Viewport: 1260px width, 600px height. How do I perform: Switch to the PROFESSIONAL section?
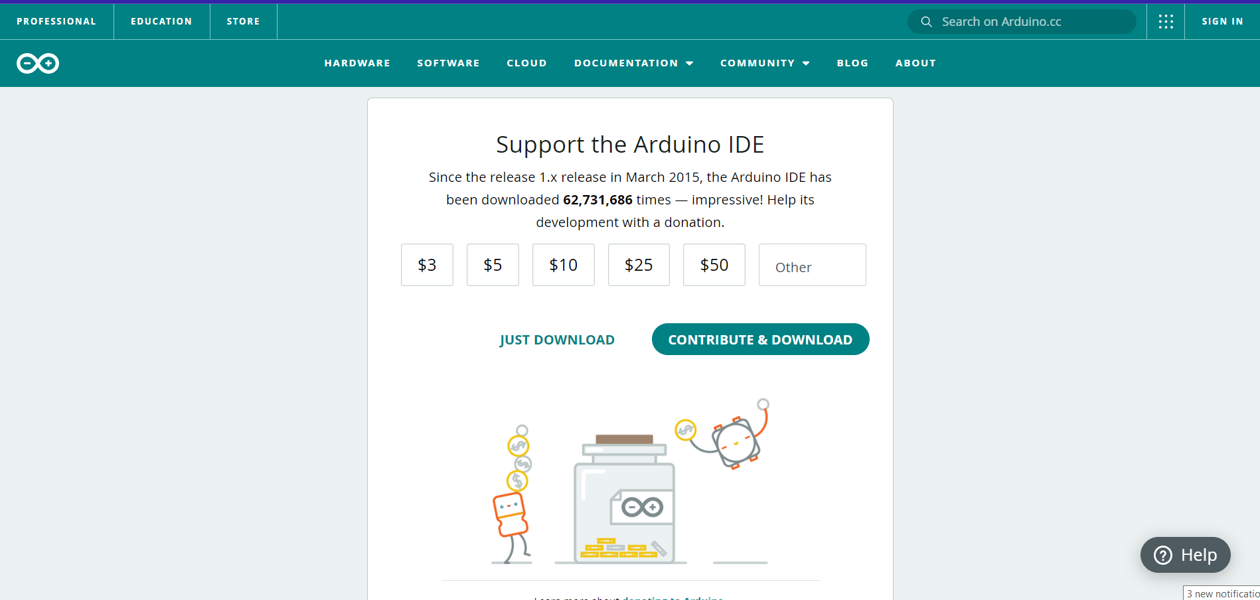click(x=56, y=21)
